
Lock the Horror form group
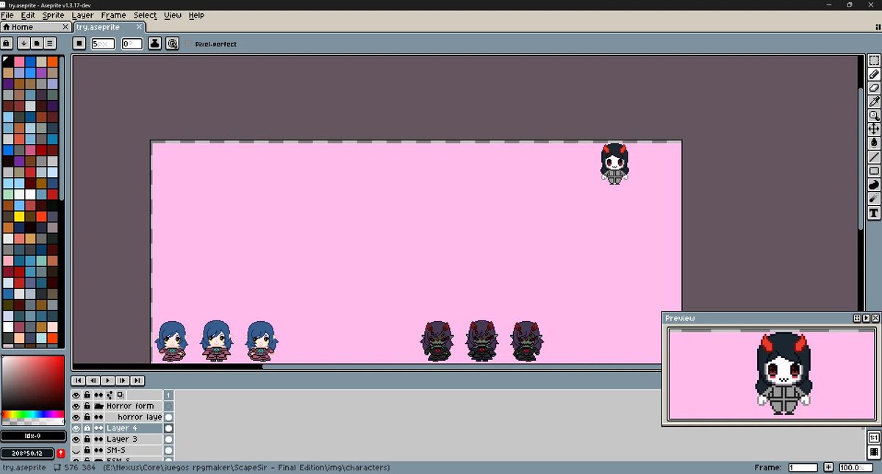(x=87, y=406)
